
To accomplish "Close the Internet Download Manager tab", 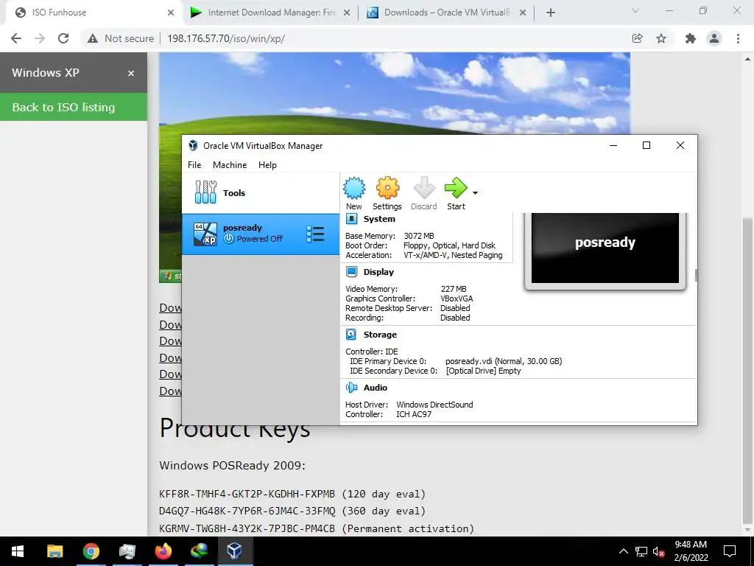I will 347,13.
